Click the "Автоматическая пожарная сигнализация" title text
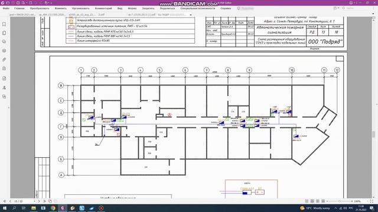Screen dimensions: 378x212 pyautogui.click(x=279, y=30)
